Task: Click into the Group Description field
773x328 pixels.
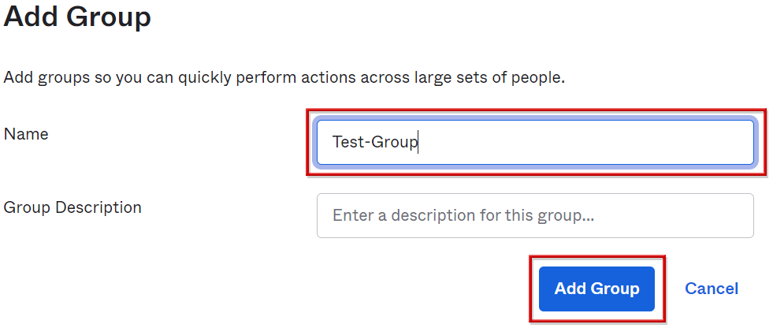Action: pos(535,215)
